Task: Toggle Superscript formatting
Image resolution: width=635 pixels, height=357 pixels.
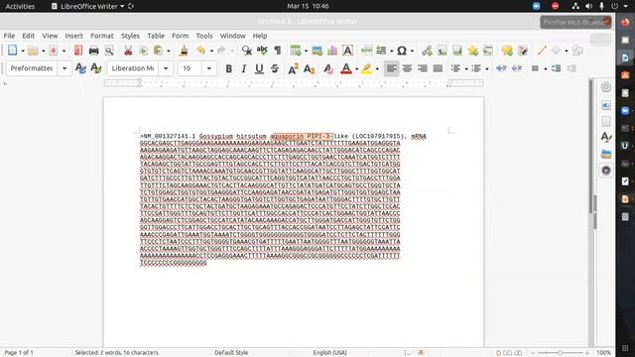Action: [293, 68]
